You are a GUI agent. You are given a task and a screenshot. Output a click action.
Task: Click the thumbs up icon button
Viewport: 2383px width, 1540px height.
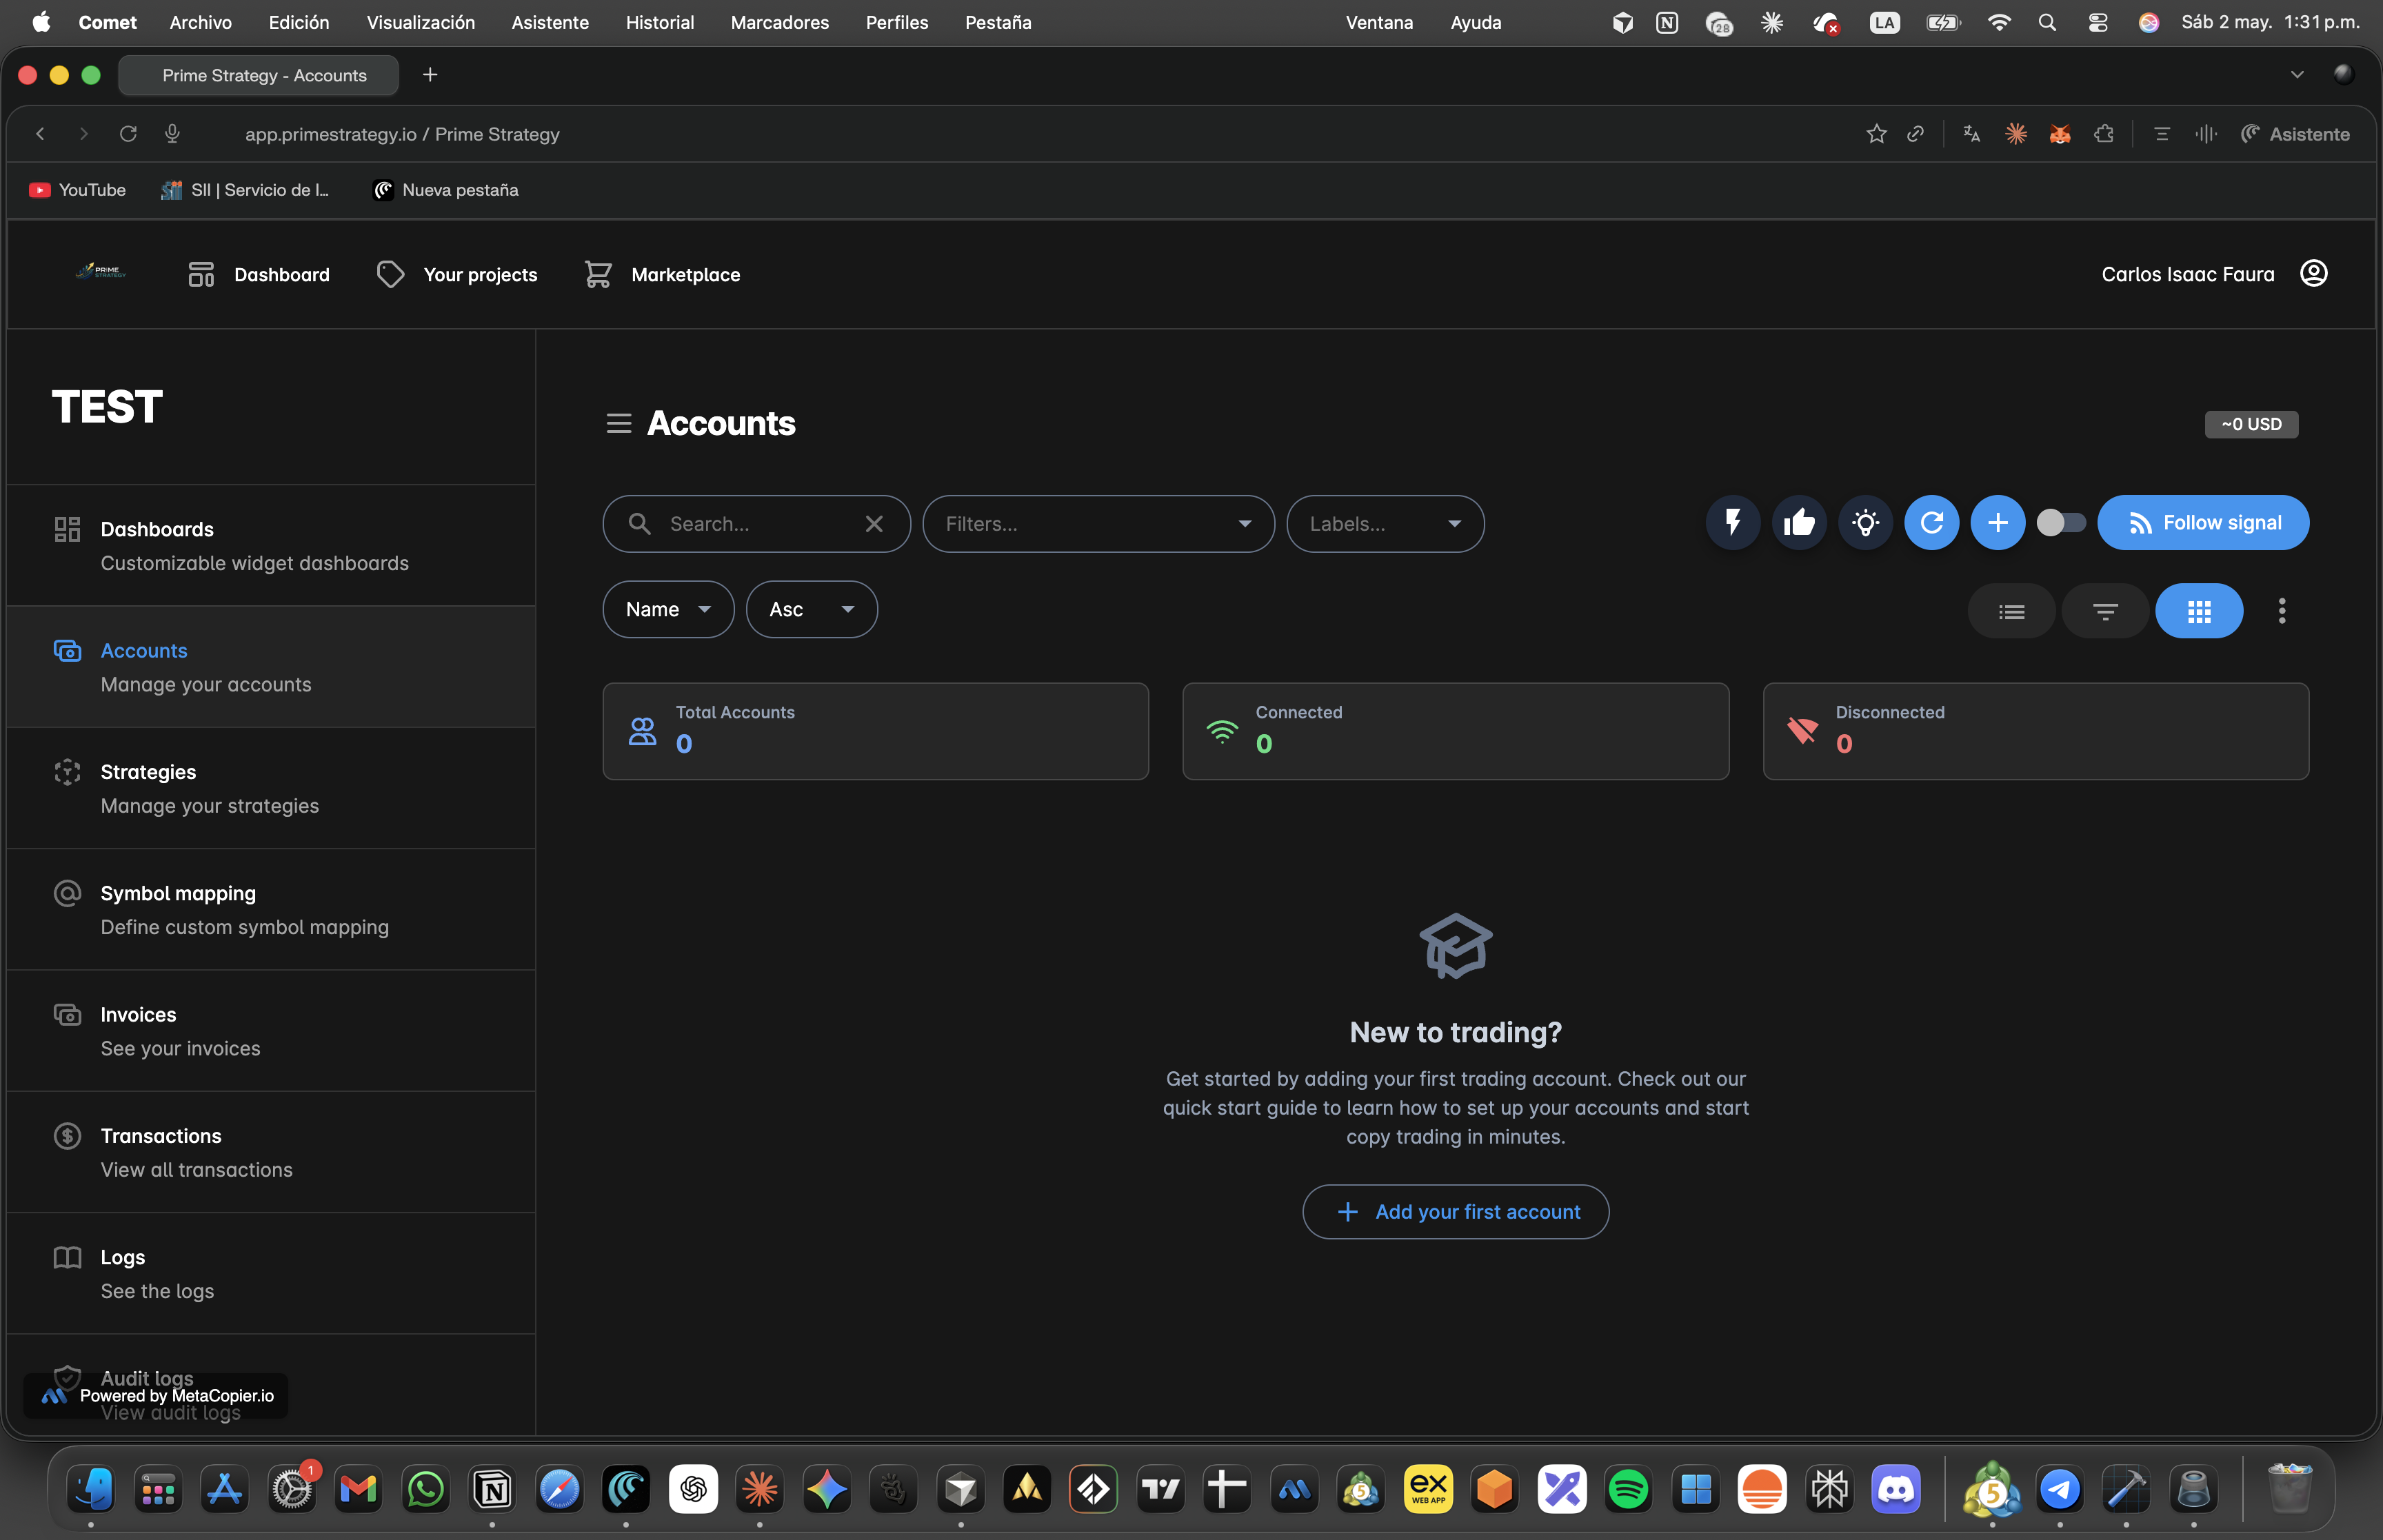point(1799,523)
